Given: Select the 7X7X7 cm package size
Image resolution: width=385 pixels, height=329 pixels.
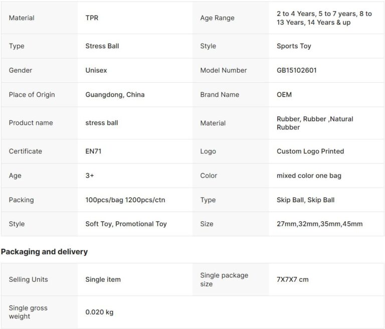Looking at the screenshot, I should (x=293, y=279).
